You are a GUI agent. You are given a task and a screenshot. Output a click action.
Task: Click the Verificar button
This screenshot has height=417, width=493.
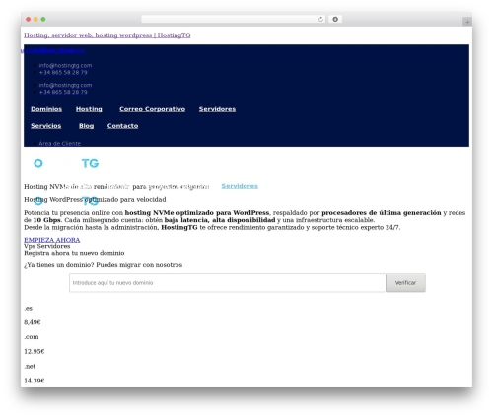[405, 283]
